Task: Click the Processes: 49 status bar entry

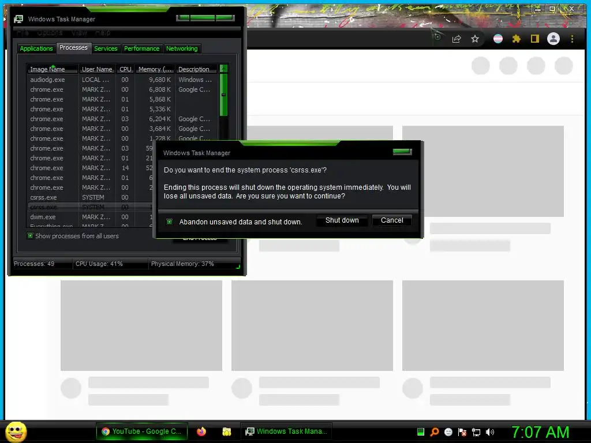Action: [x=34, y=264]
